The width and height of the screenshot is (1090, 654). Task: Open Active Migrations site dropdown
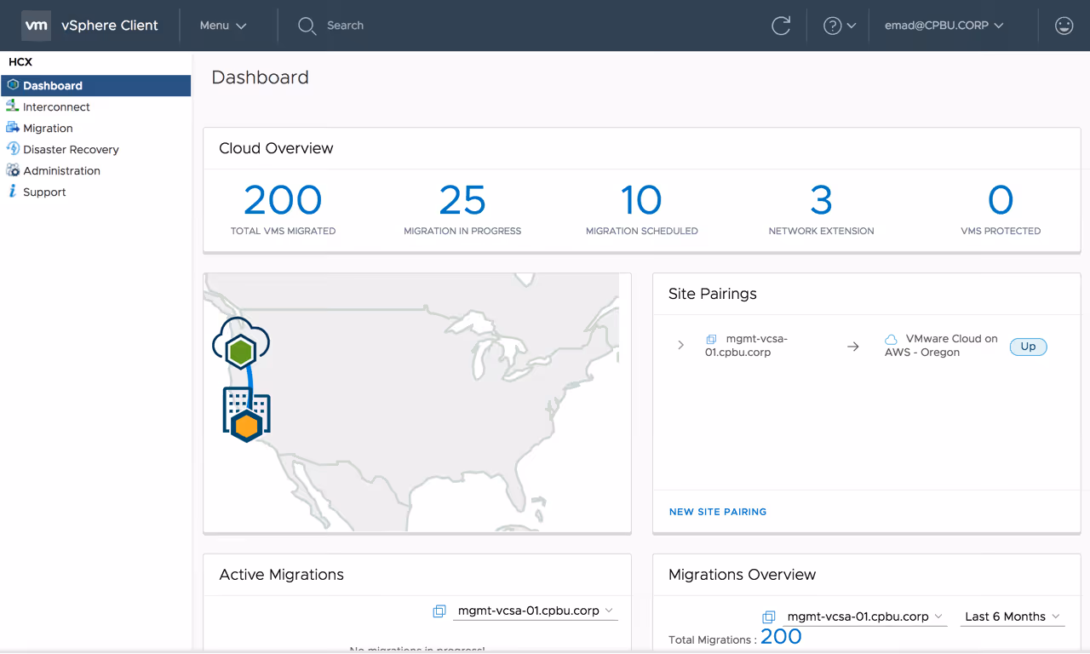pyautogui.click(x=536, y=611)
